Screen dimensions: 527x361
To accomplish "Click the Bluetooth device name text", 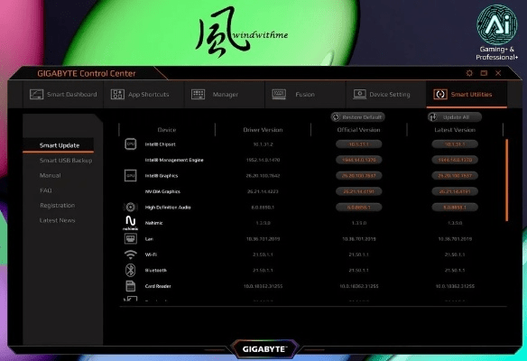I will point(155,270).
